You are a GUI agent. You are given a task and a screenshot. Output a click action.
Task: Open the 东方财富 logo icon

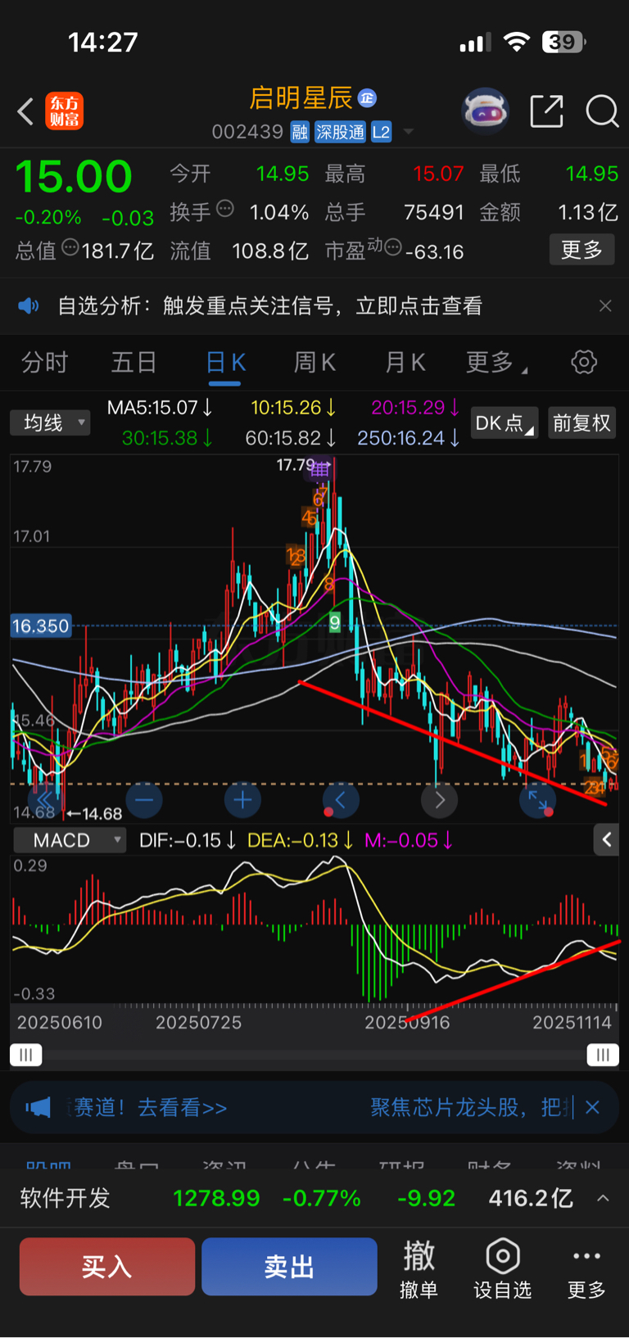click(64, 111)
